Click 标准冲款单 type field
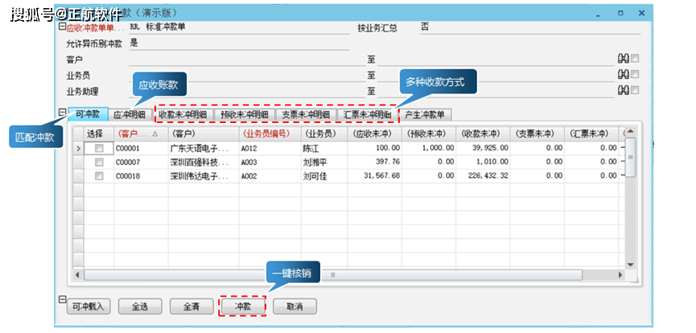 (x=239, y=27)
